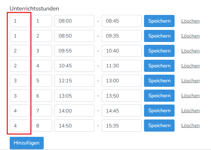
Task: Remove the 14:00 to 14:45 lesson
Action: tap(190, 110)
